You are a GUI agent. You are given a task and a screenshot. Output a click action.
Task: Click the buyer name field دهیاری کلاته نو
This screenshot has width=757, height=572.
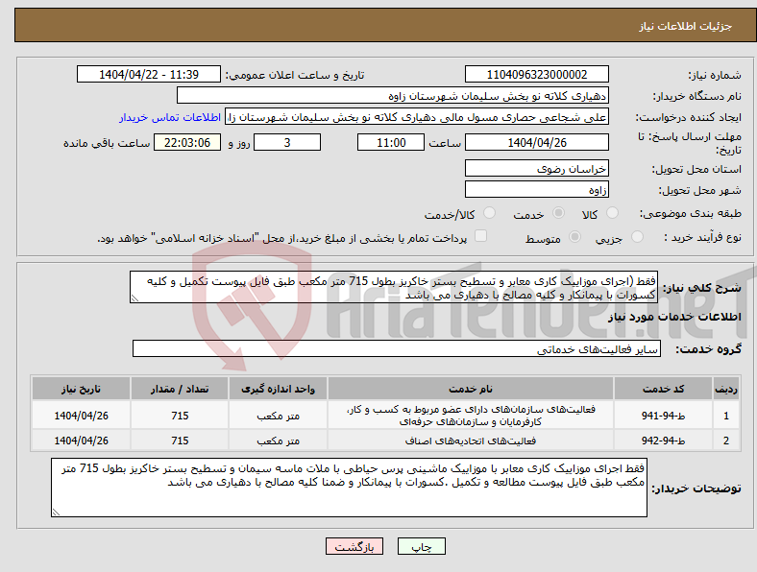click(x=393, y=96)
